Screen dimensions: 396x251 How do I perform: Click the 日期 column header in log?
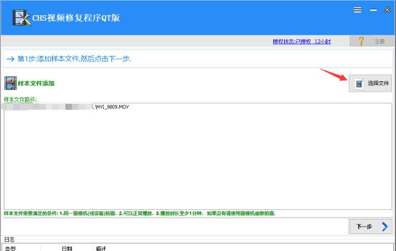pyautogui.click(x=67, y=248)
